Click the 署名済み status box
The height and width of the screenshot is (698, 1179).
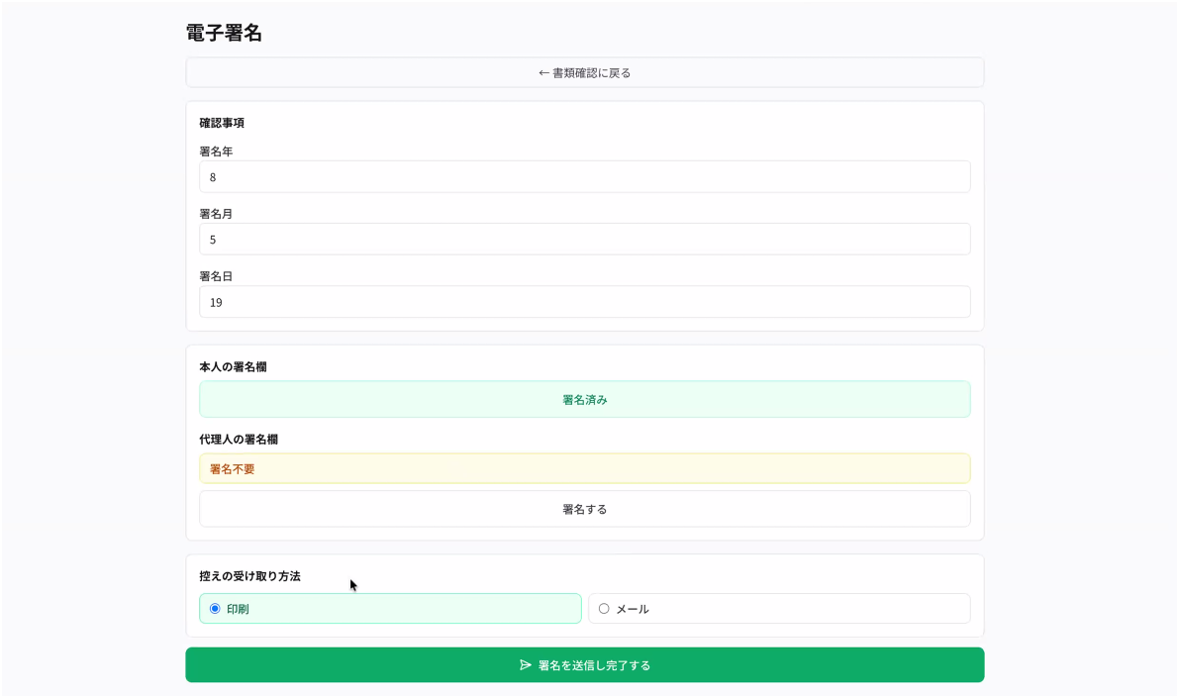584,399
